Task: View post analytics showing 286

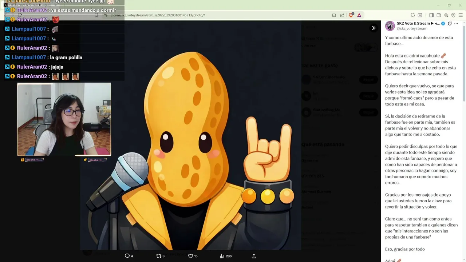Action: tap(226, 256)
